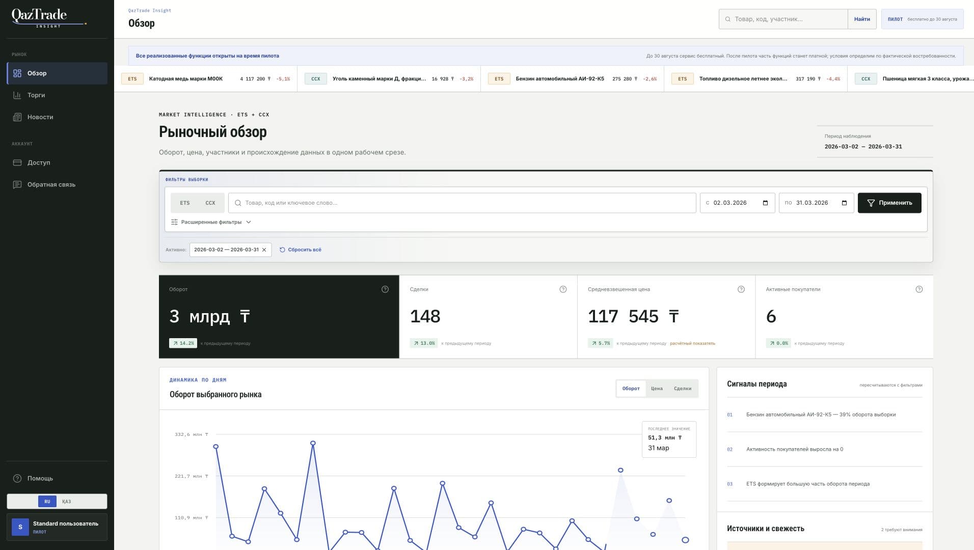Click the Новости newspaper icon
Viewport: 974px width, 550px height.
pyautogui.click(x=17, y=117)
